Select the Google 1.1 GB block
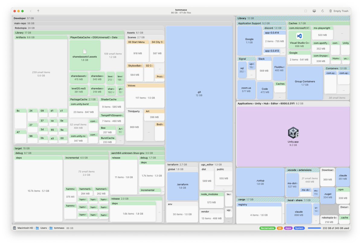The width and height of the screenshot is (362, 245). (x=249, y=41)
